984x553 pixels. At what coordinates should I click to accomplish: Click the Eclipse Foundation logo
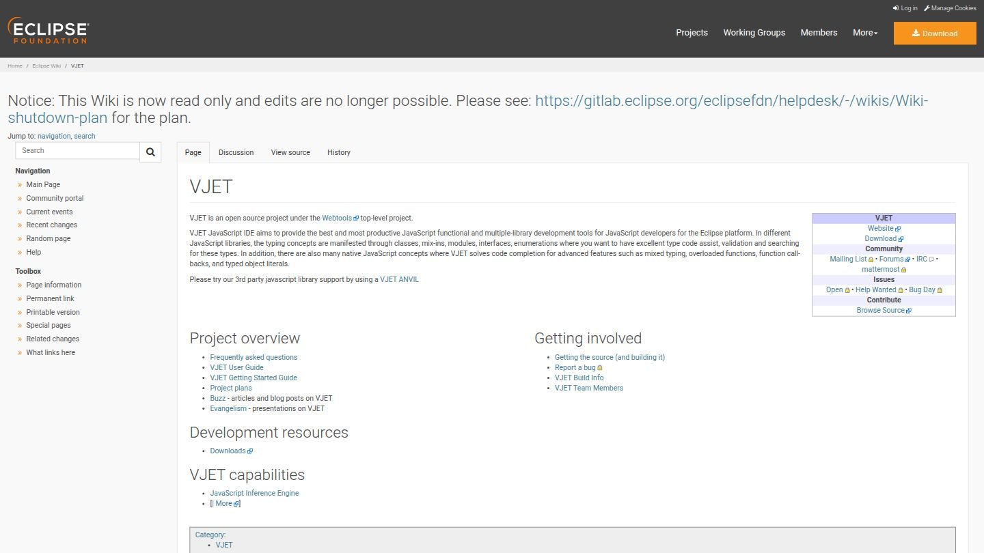click(x=48, y=31)
